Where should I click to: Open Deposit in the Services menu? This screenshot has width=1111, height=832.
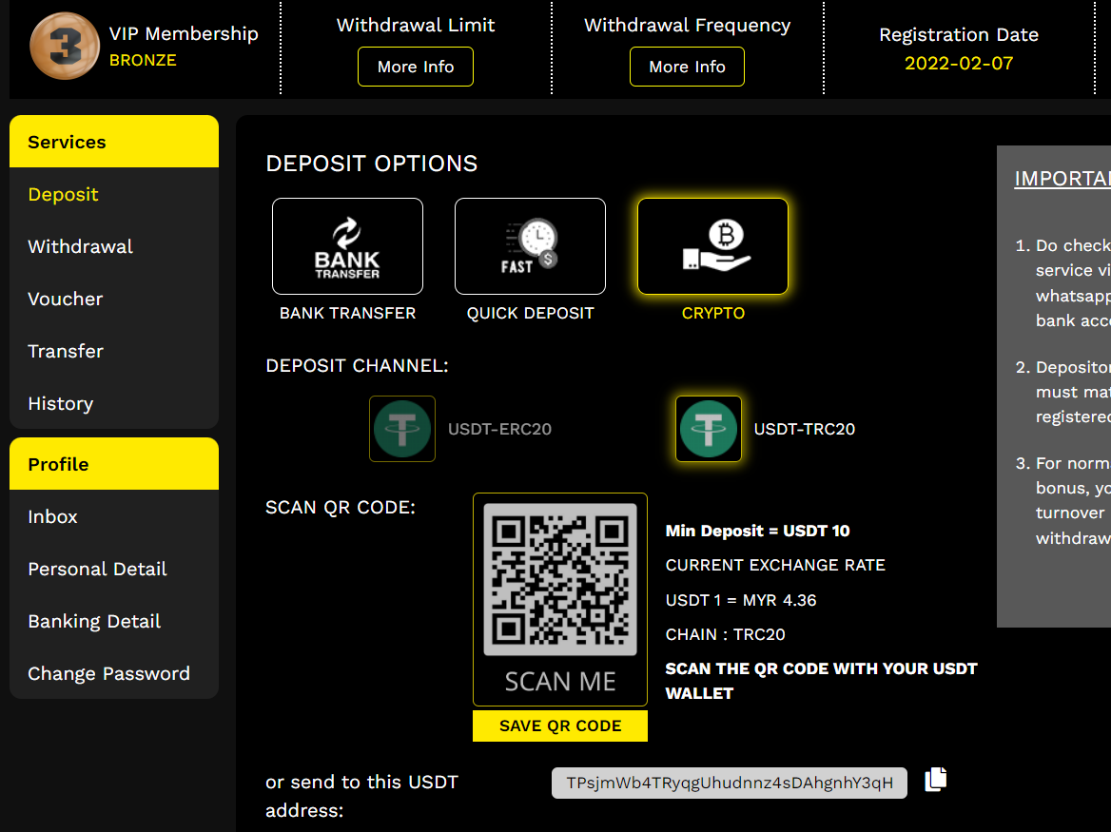(x=64, y=194)
